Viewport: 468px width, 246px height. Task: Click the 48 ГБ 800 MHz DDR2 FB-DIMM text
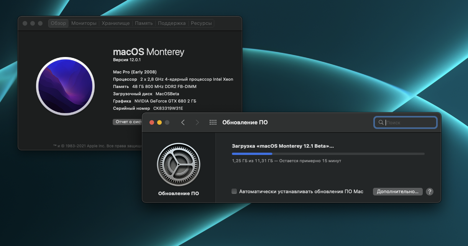[x=164, y=86]
